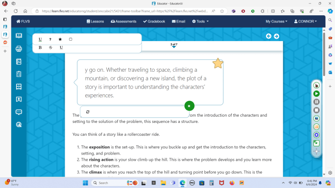Screen dimensions: 335x188
Task: Open the FLVS home link
Action: (23, 22)
